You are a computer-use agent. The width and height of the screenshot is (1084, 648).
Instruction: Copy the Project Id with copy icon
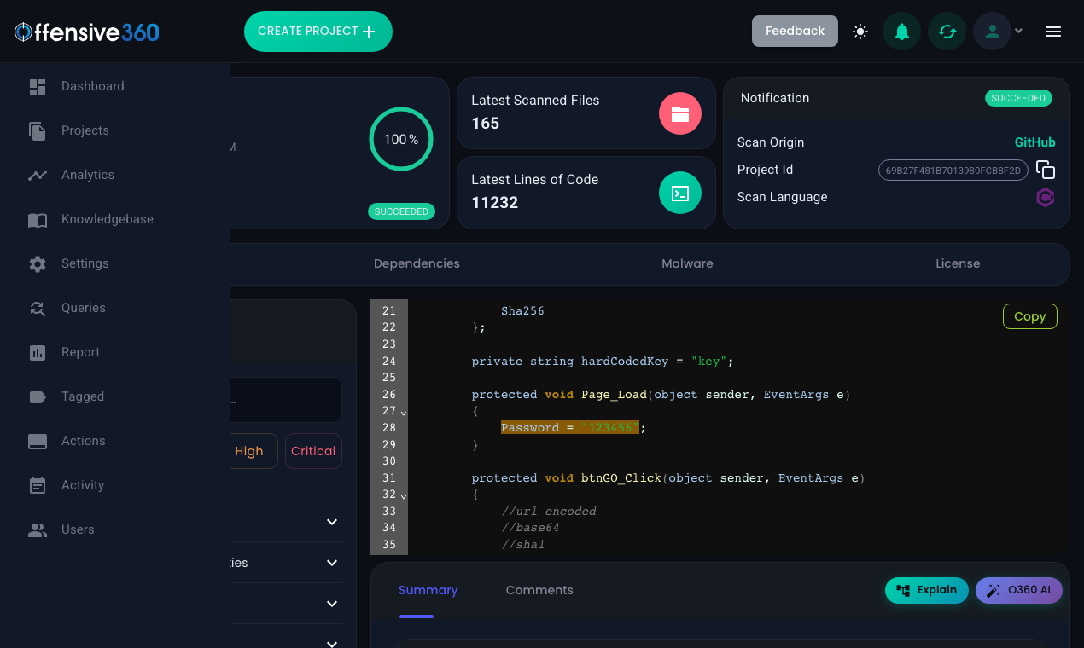coord(1046,170)
